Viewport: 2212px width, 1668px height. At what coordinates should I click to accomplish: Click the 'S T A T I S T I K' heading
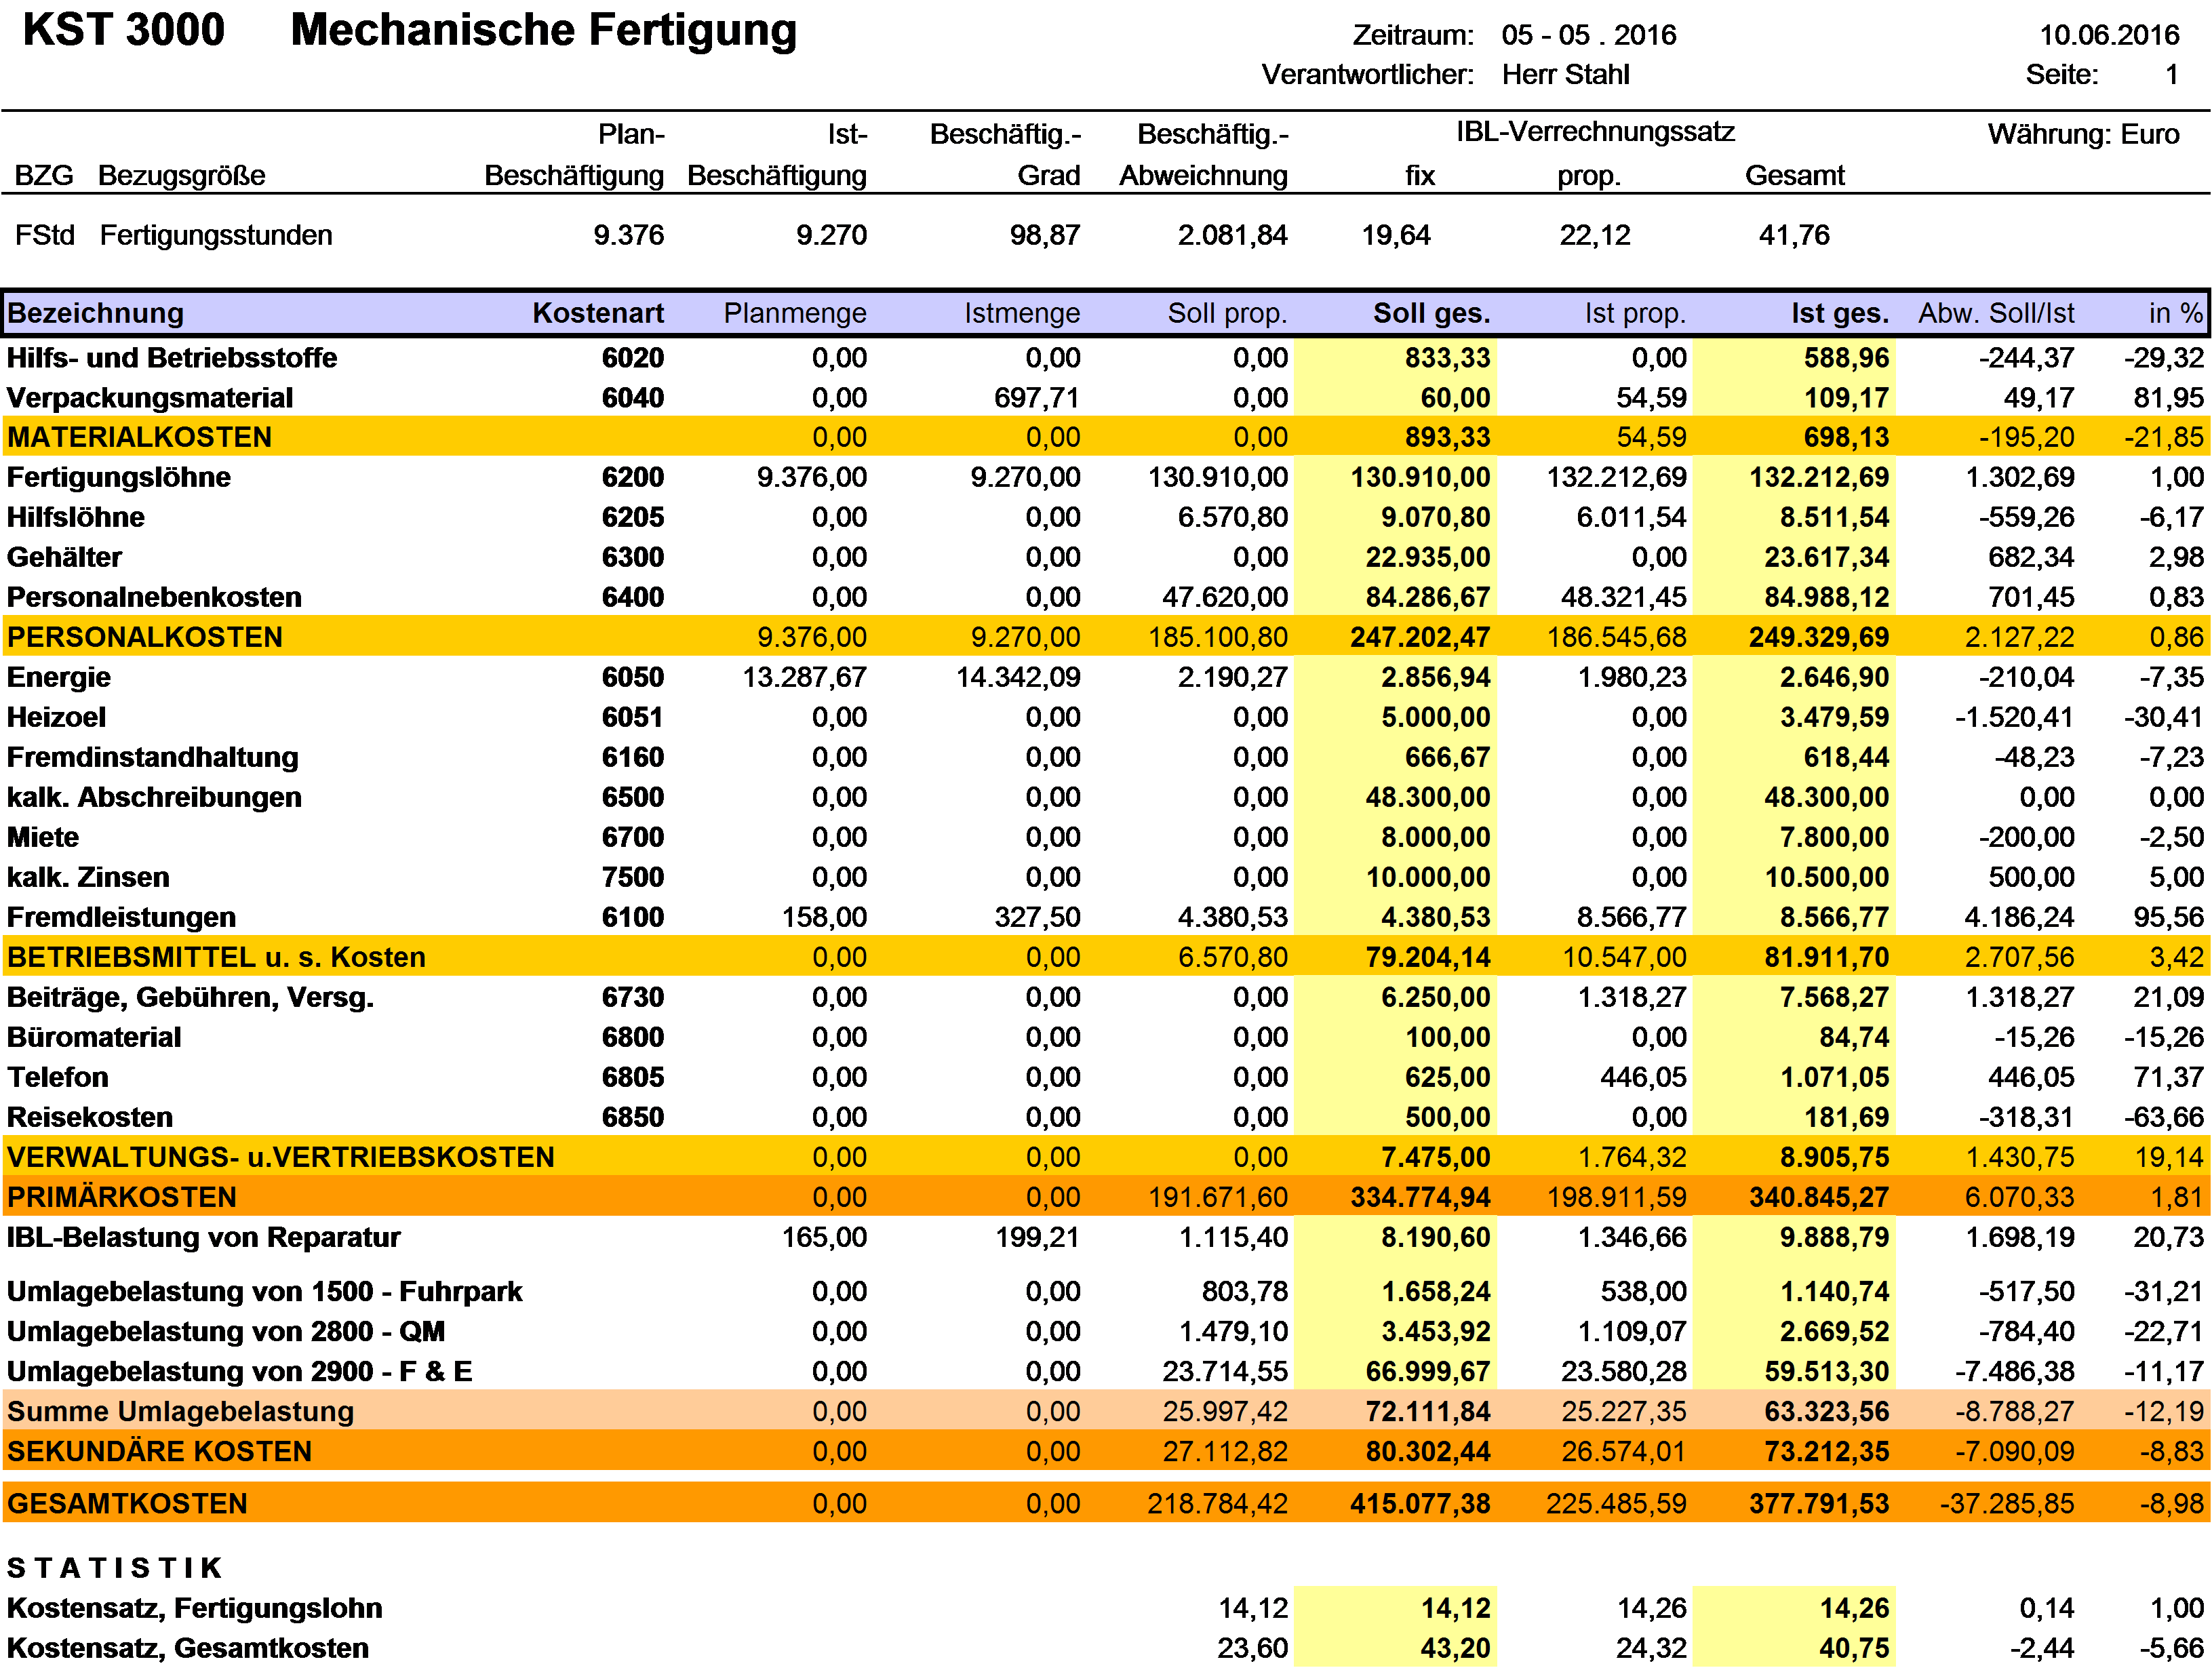114,1567
